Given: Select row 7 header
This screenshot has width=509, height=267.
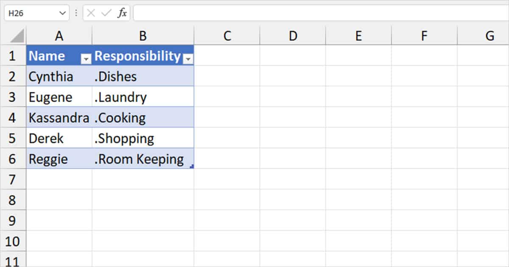Looking at the screenshot, I should click(x=12, y=180).
